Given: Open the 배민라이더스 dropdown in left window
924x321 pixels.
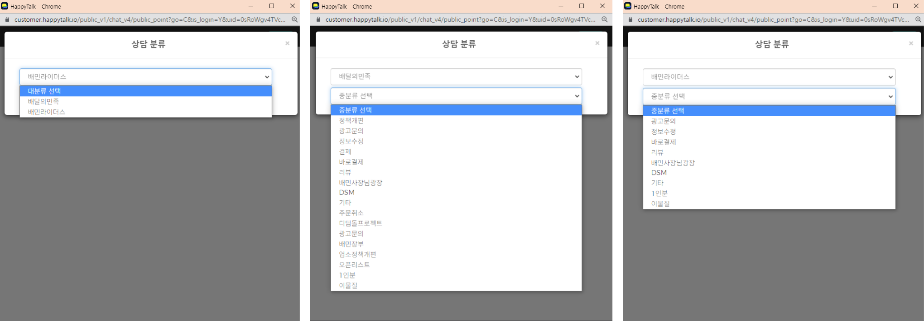Looking at the screenshot, I should coord(145,77).
